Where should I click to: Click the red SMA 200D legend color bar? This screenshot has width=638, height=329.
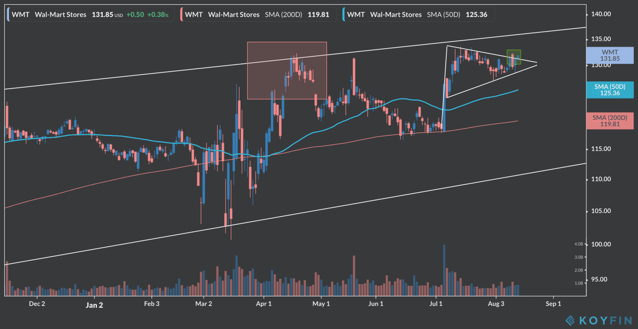[182, 14]
